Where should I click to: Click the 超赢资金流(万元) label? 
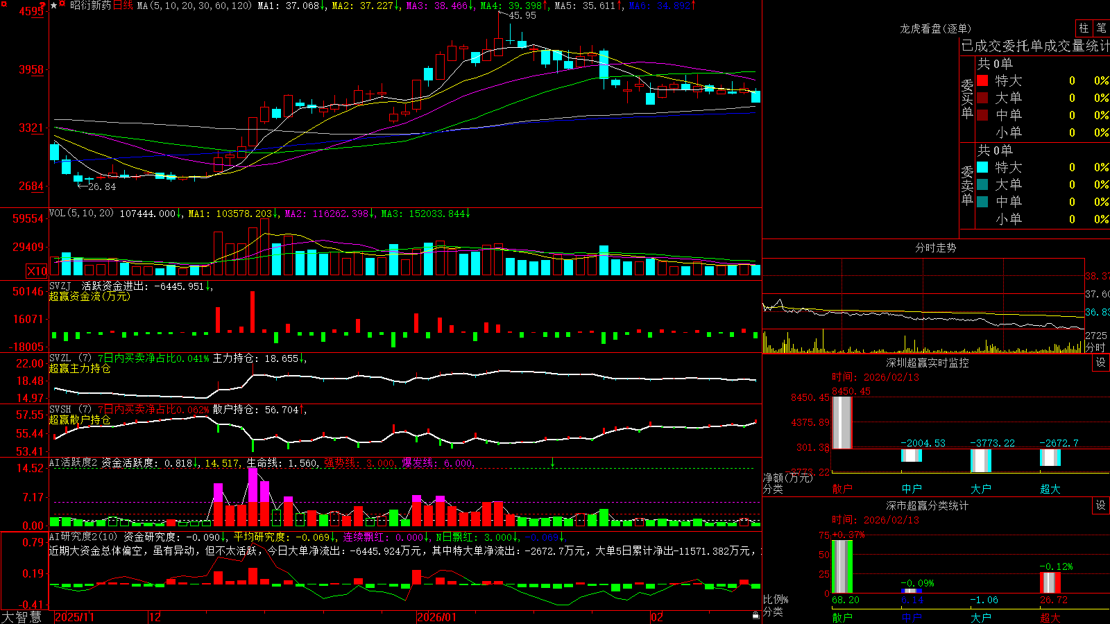click(x=89, y=296)
